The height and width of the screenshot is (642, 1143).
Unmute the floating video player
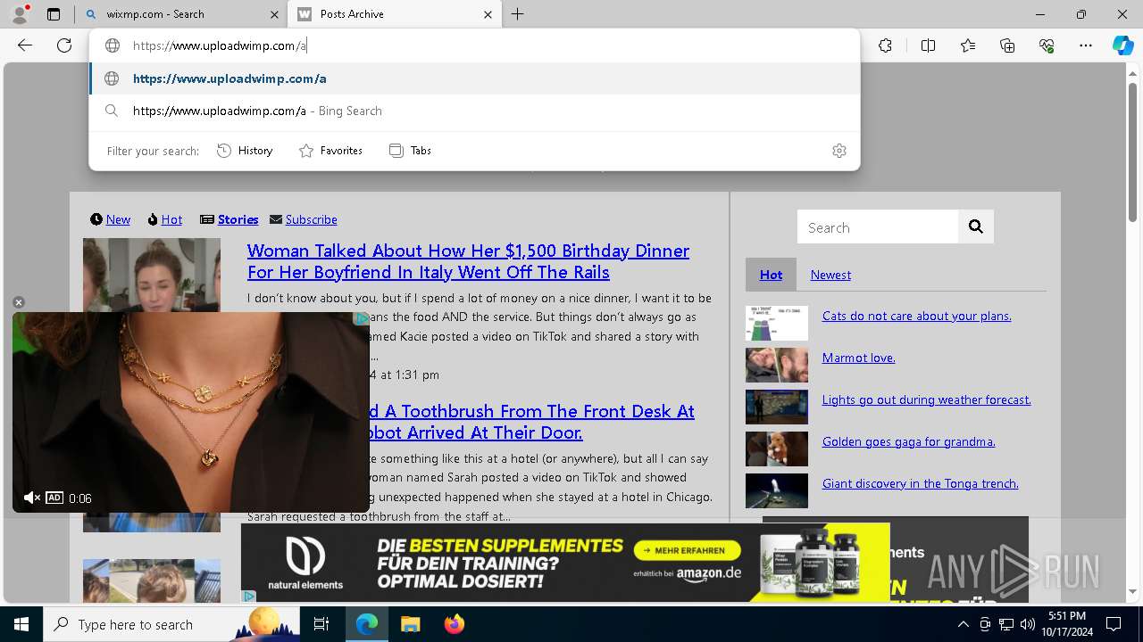coord(31,498)
